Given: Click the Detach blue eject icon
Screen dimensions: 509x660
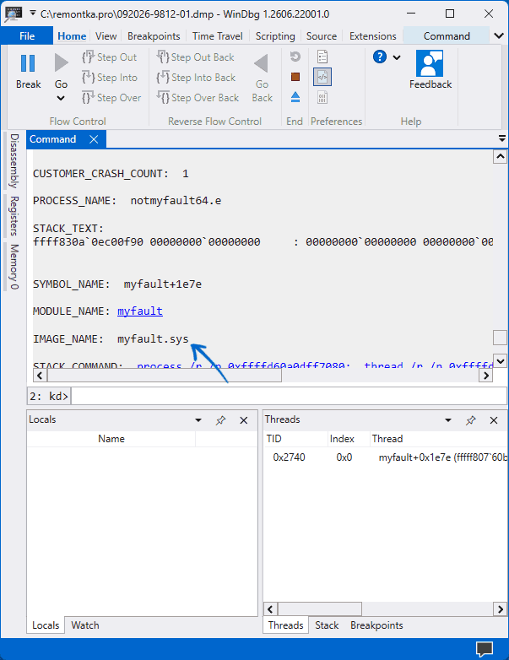Looking at the screenshot, I should pyautogui.click(x=295, y=97).
